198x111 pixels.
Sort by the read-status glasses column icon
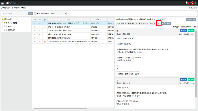pyautogui.click(x=40, y=19)
